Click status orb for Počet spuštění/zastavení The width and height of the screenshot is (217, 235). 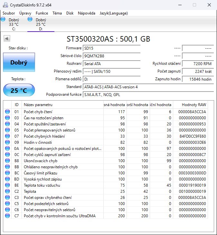click(x=7, y=124)
